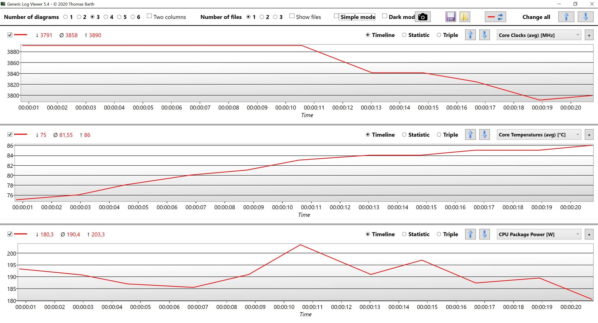Enable Dark mode checkbox
The image size is (598, 323).
coord(385,16)
